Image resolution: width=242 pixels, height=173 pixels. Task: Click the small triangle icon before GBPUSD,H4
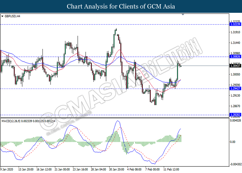pos(2,16)
